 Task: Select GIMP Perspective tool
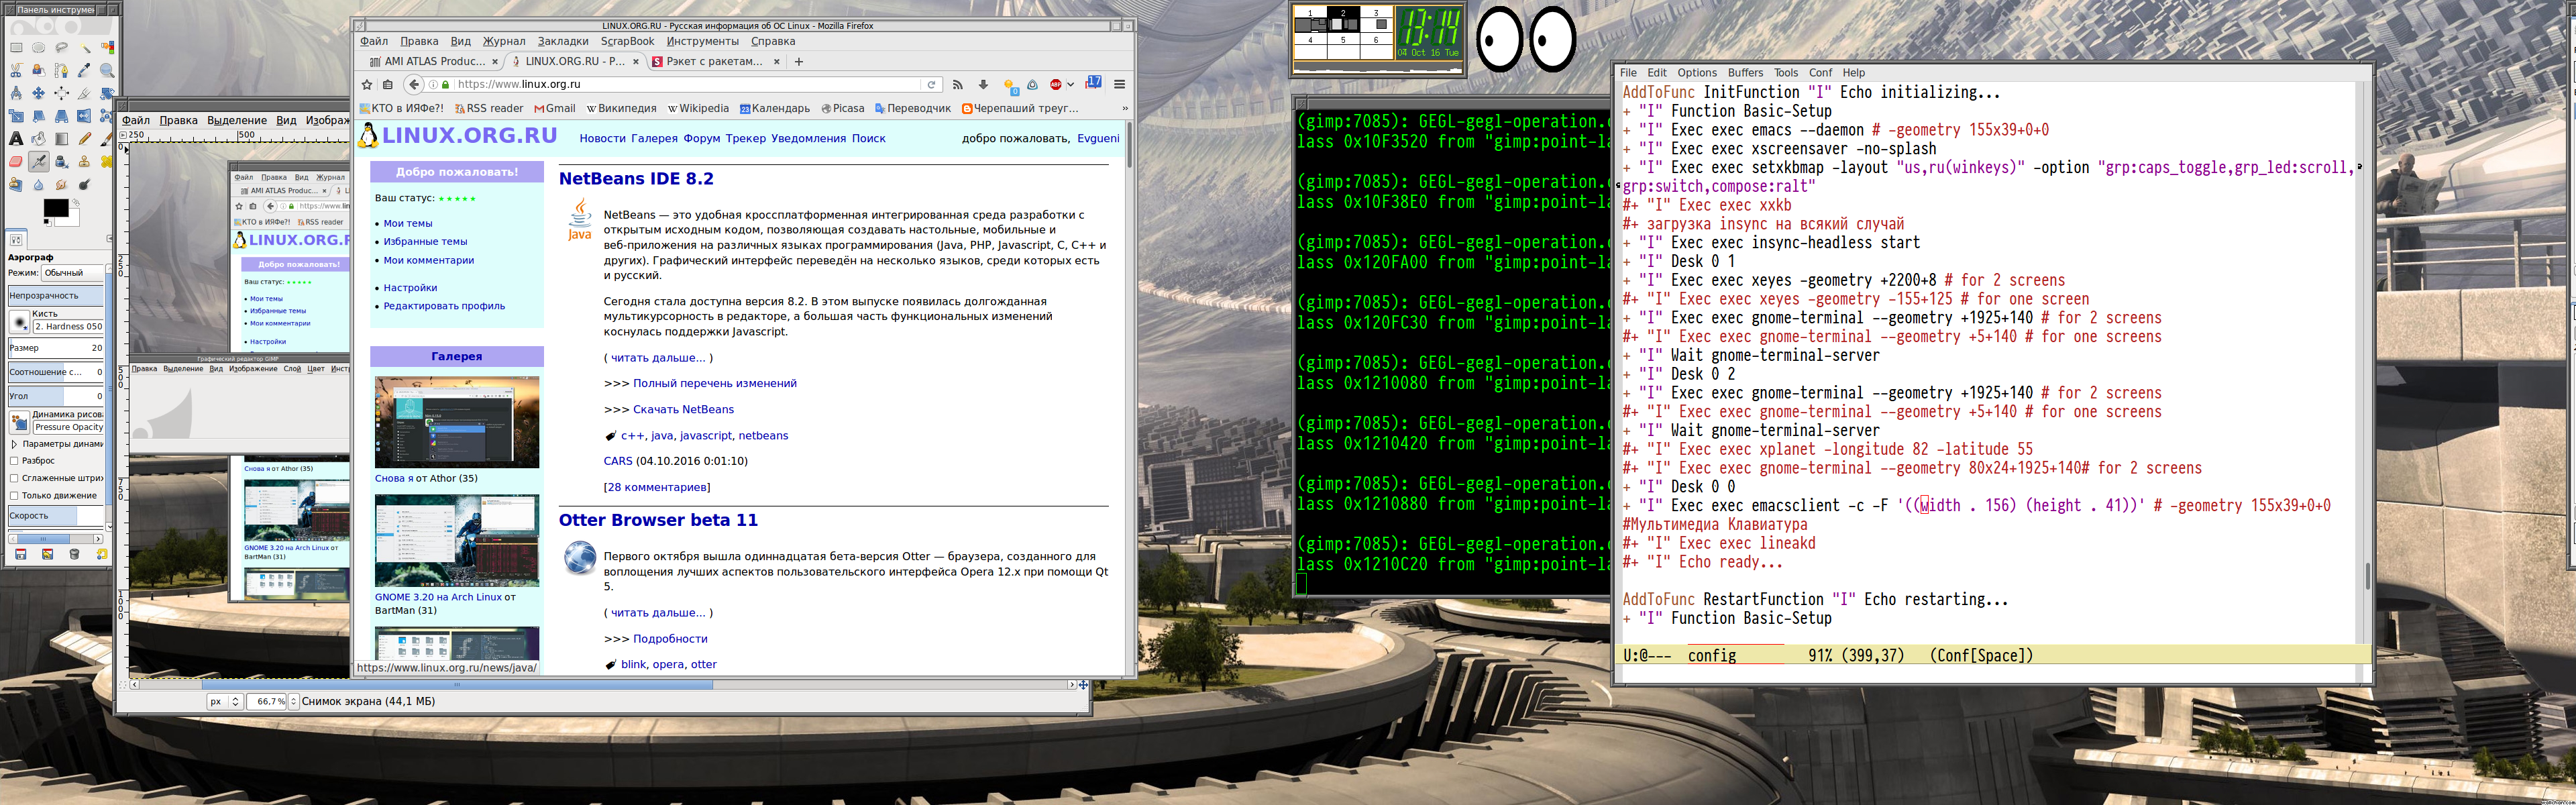(x=61, y=116)
